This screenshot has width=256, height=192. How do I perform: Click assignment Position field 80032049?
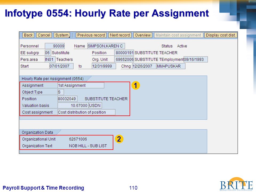[x=67, y=99]
